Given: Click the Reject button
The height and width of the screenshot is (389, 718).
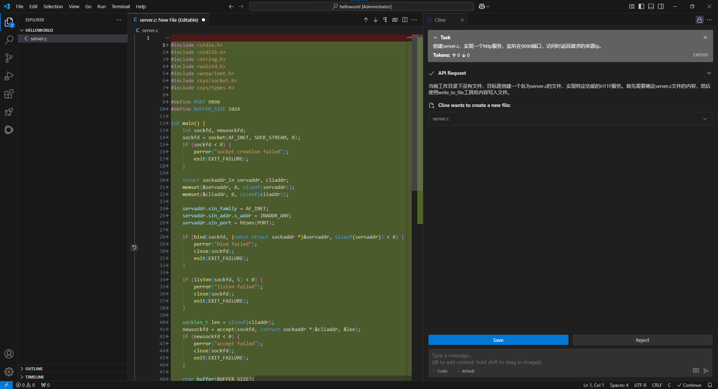Looking at the screenshot, I should pos(642,340).
